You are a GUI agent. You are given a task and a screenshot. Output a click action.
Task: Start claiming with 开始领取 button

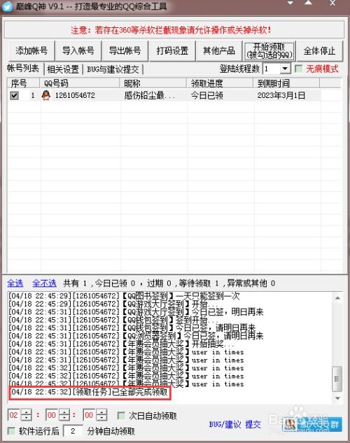tap(269, 51)
